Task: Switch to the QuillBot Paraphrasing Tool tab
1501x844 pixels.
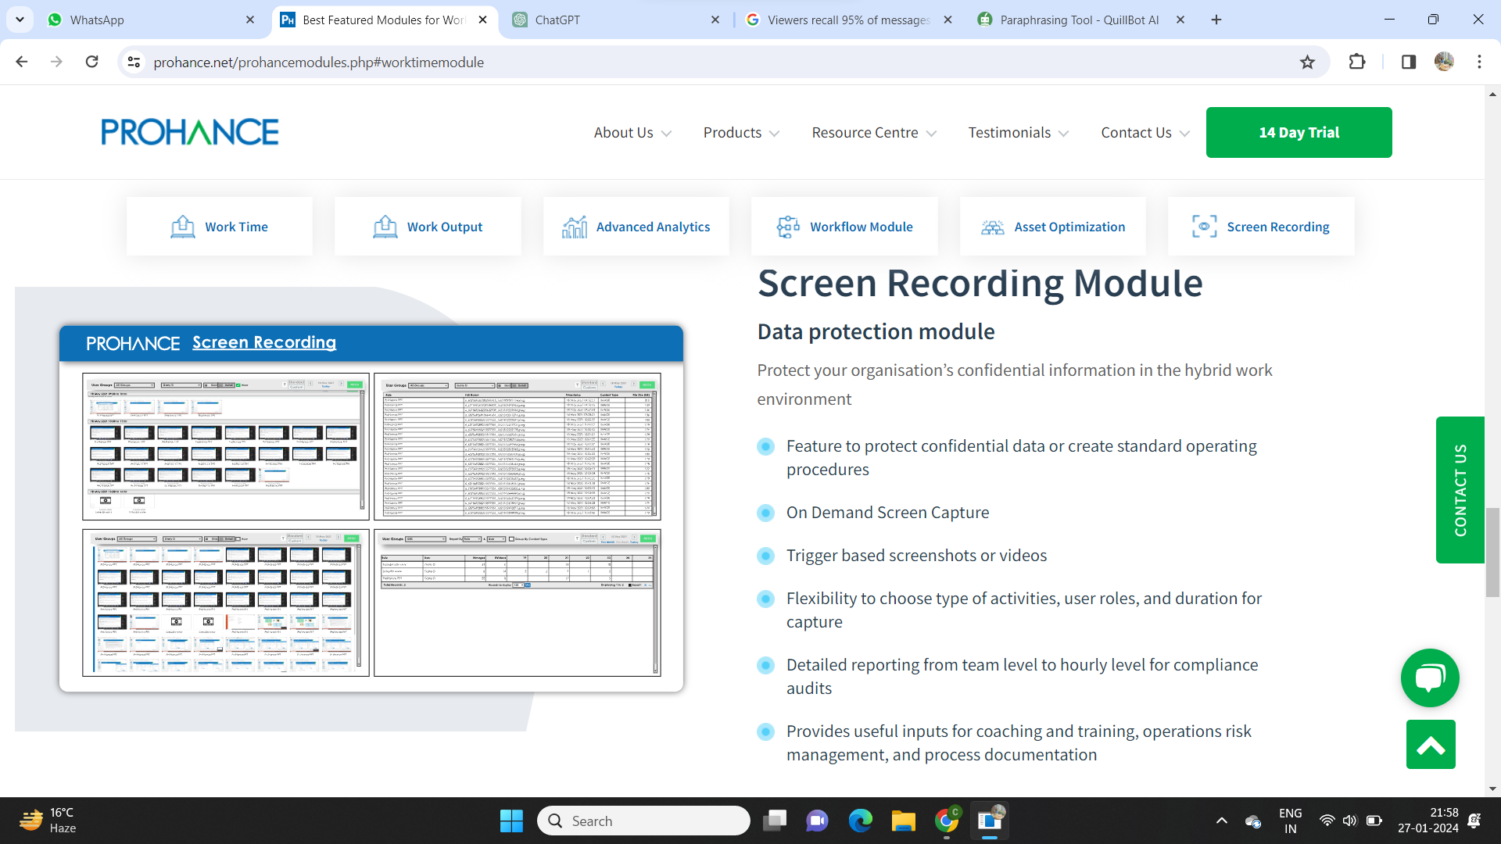Action: pos(1071,20)
